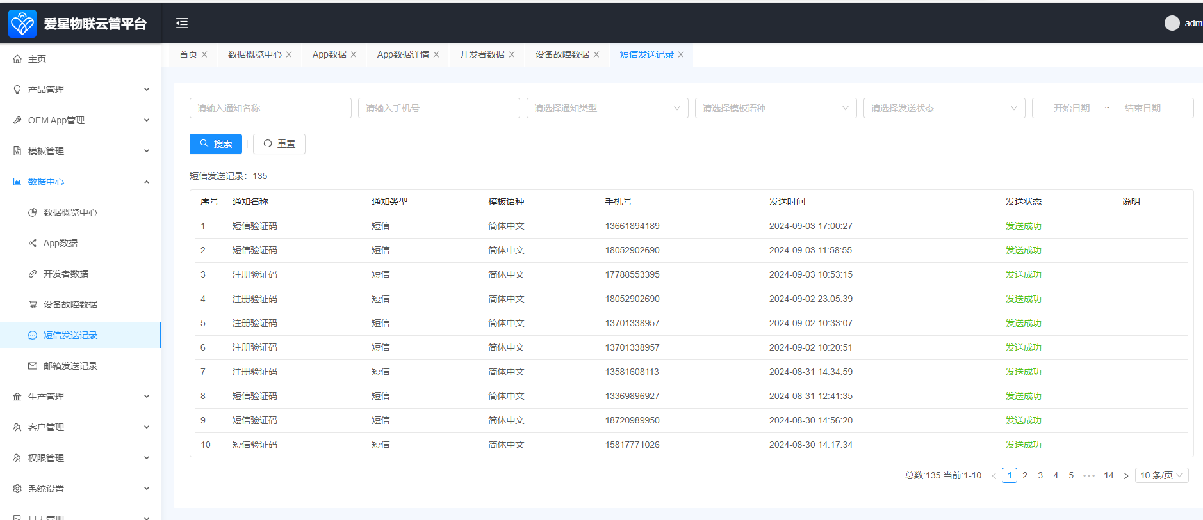1203x520 pixels.
Task: Click the 搜索 search button
Action: coord(216,144)
